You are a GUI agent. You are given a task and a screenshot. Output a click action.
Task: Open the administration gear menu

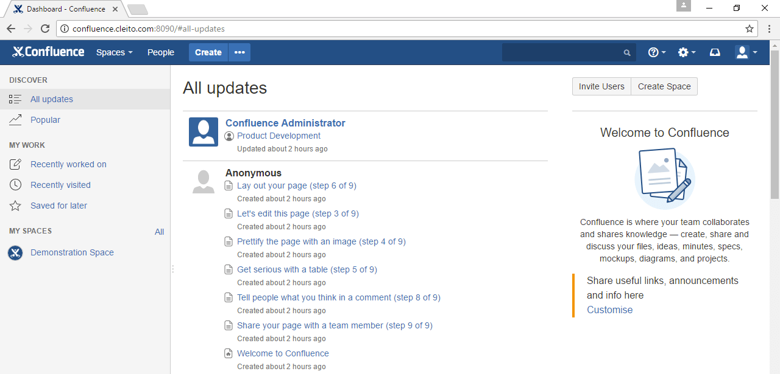click(x=687, y=52)
